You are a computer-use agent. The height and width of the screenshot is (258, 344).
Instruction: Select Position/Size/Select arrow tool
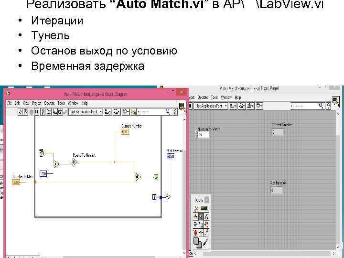pos(201,217)
